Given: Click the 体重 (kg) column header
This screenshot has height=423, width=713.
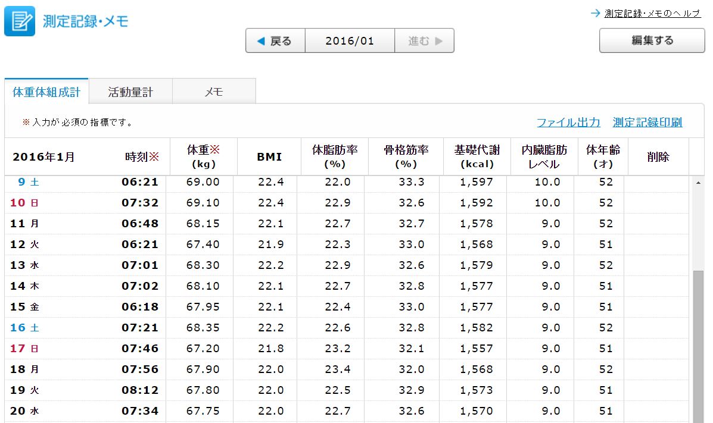Looking at the screenshot, I should pos(204,157).
